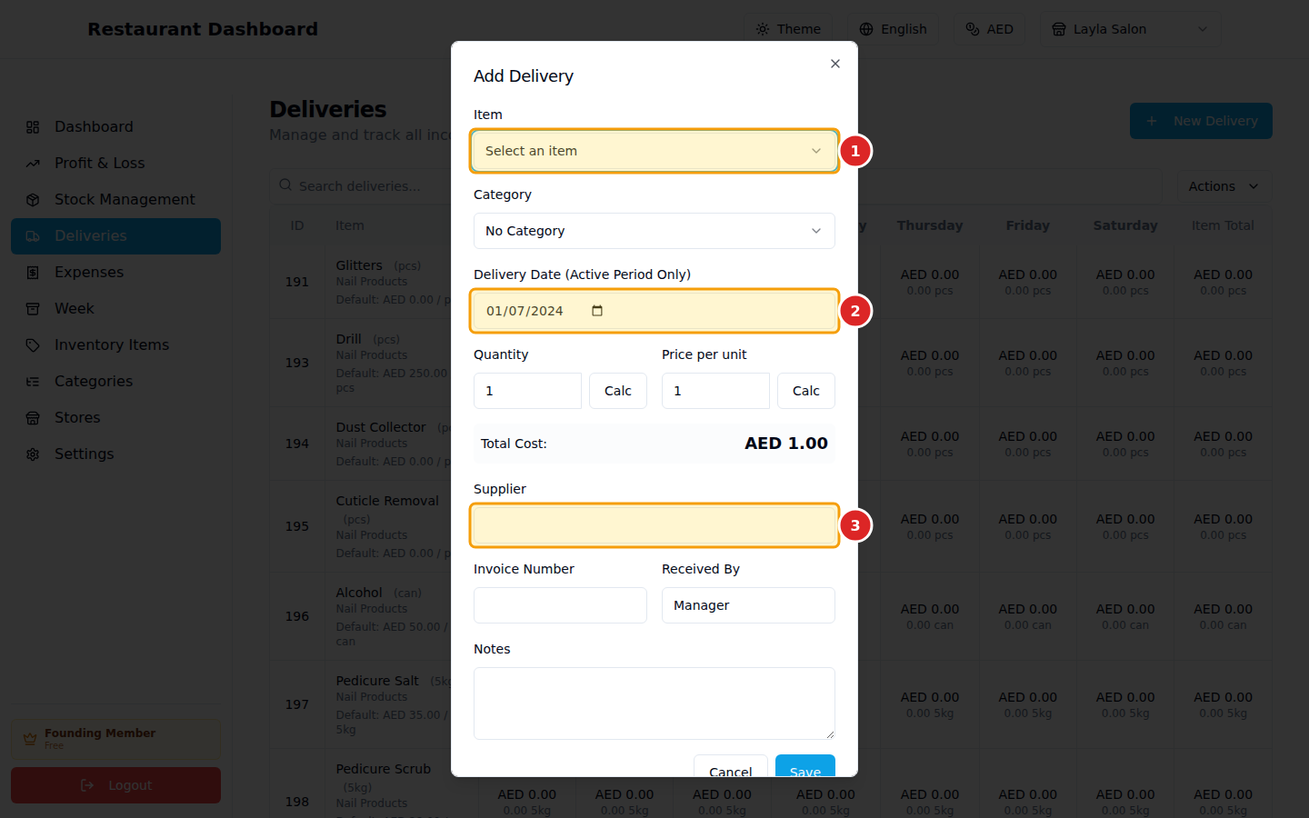Open the 'Select an item' dropdown
The width and height of the screenshot is (1309, 818).
click(654, 151)
